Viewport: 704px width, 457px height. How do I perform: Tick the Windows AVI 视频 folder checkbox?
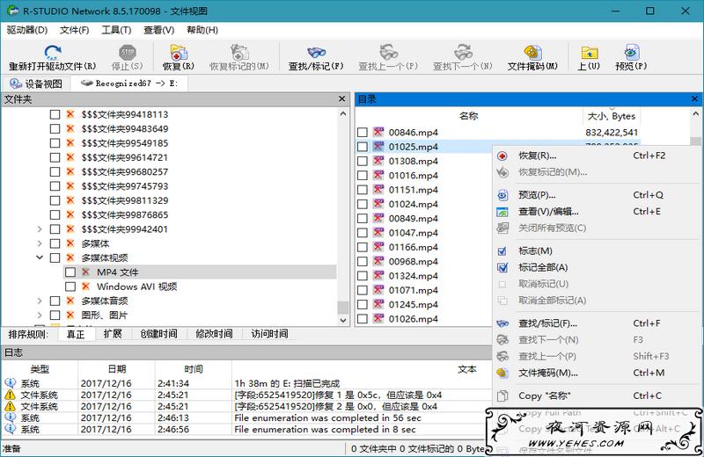pos(70,287)
